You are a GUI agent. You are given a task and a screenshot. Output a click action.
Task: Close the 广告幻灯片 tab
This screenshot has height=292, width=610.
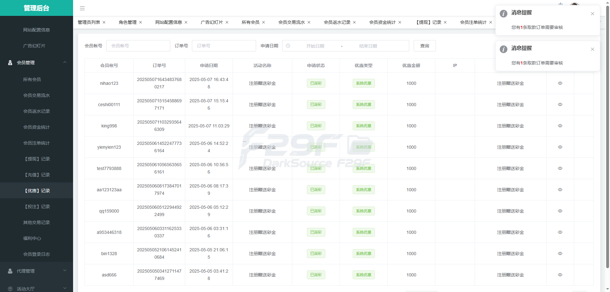point(227,22)
